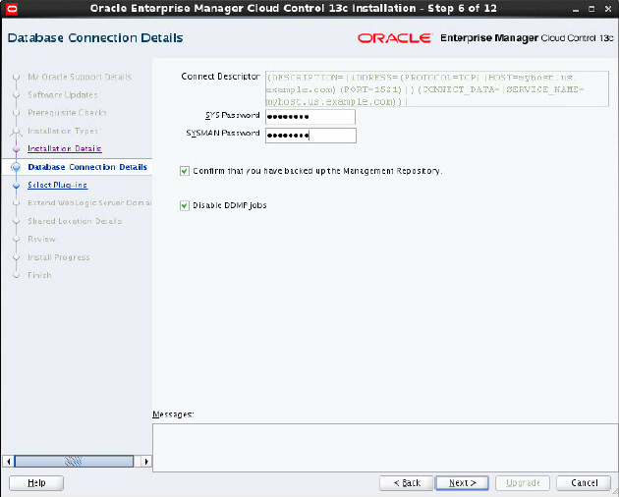Proceed with the Next button
The image size is (619, 497).
[x=462, y=483]
